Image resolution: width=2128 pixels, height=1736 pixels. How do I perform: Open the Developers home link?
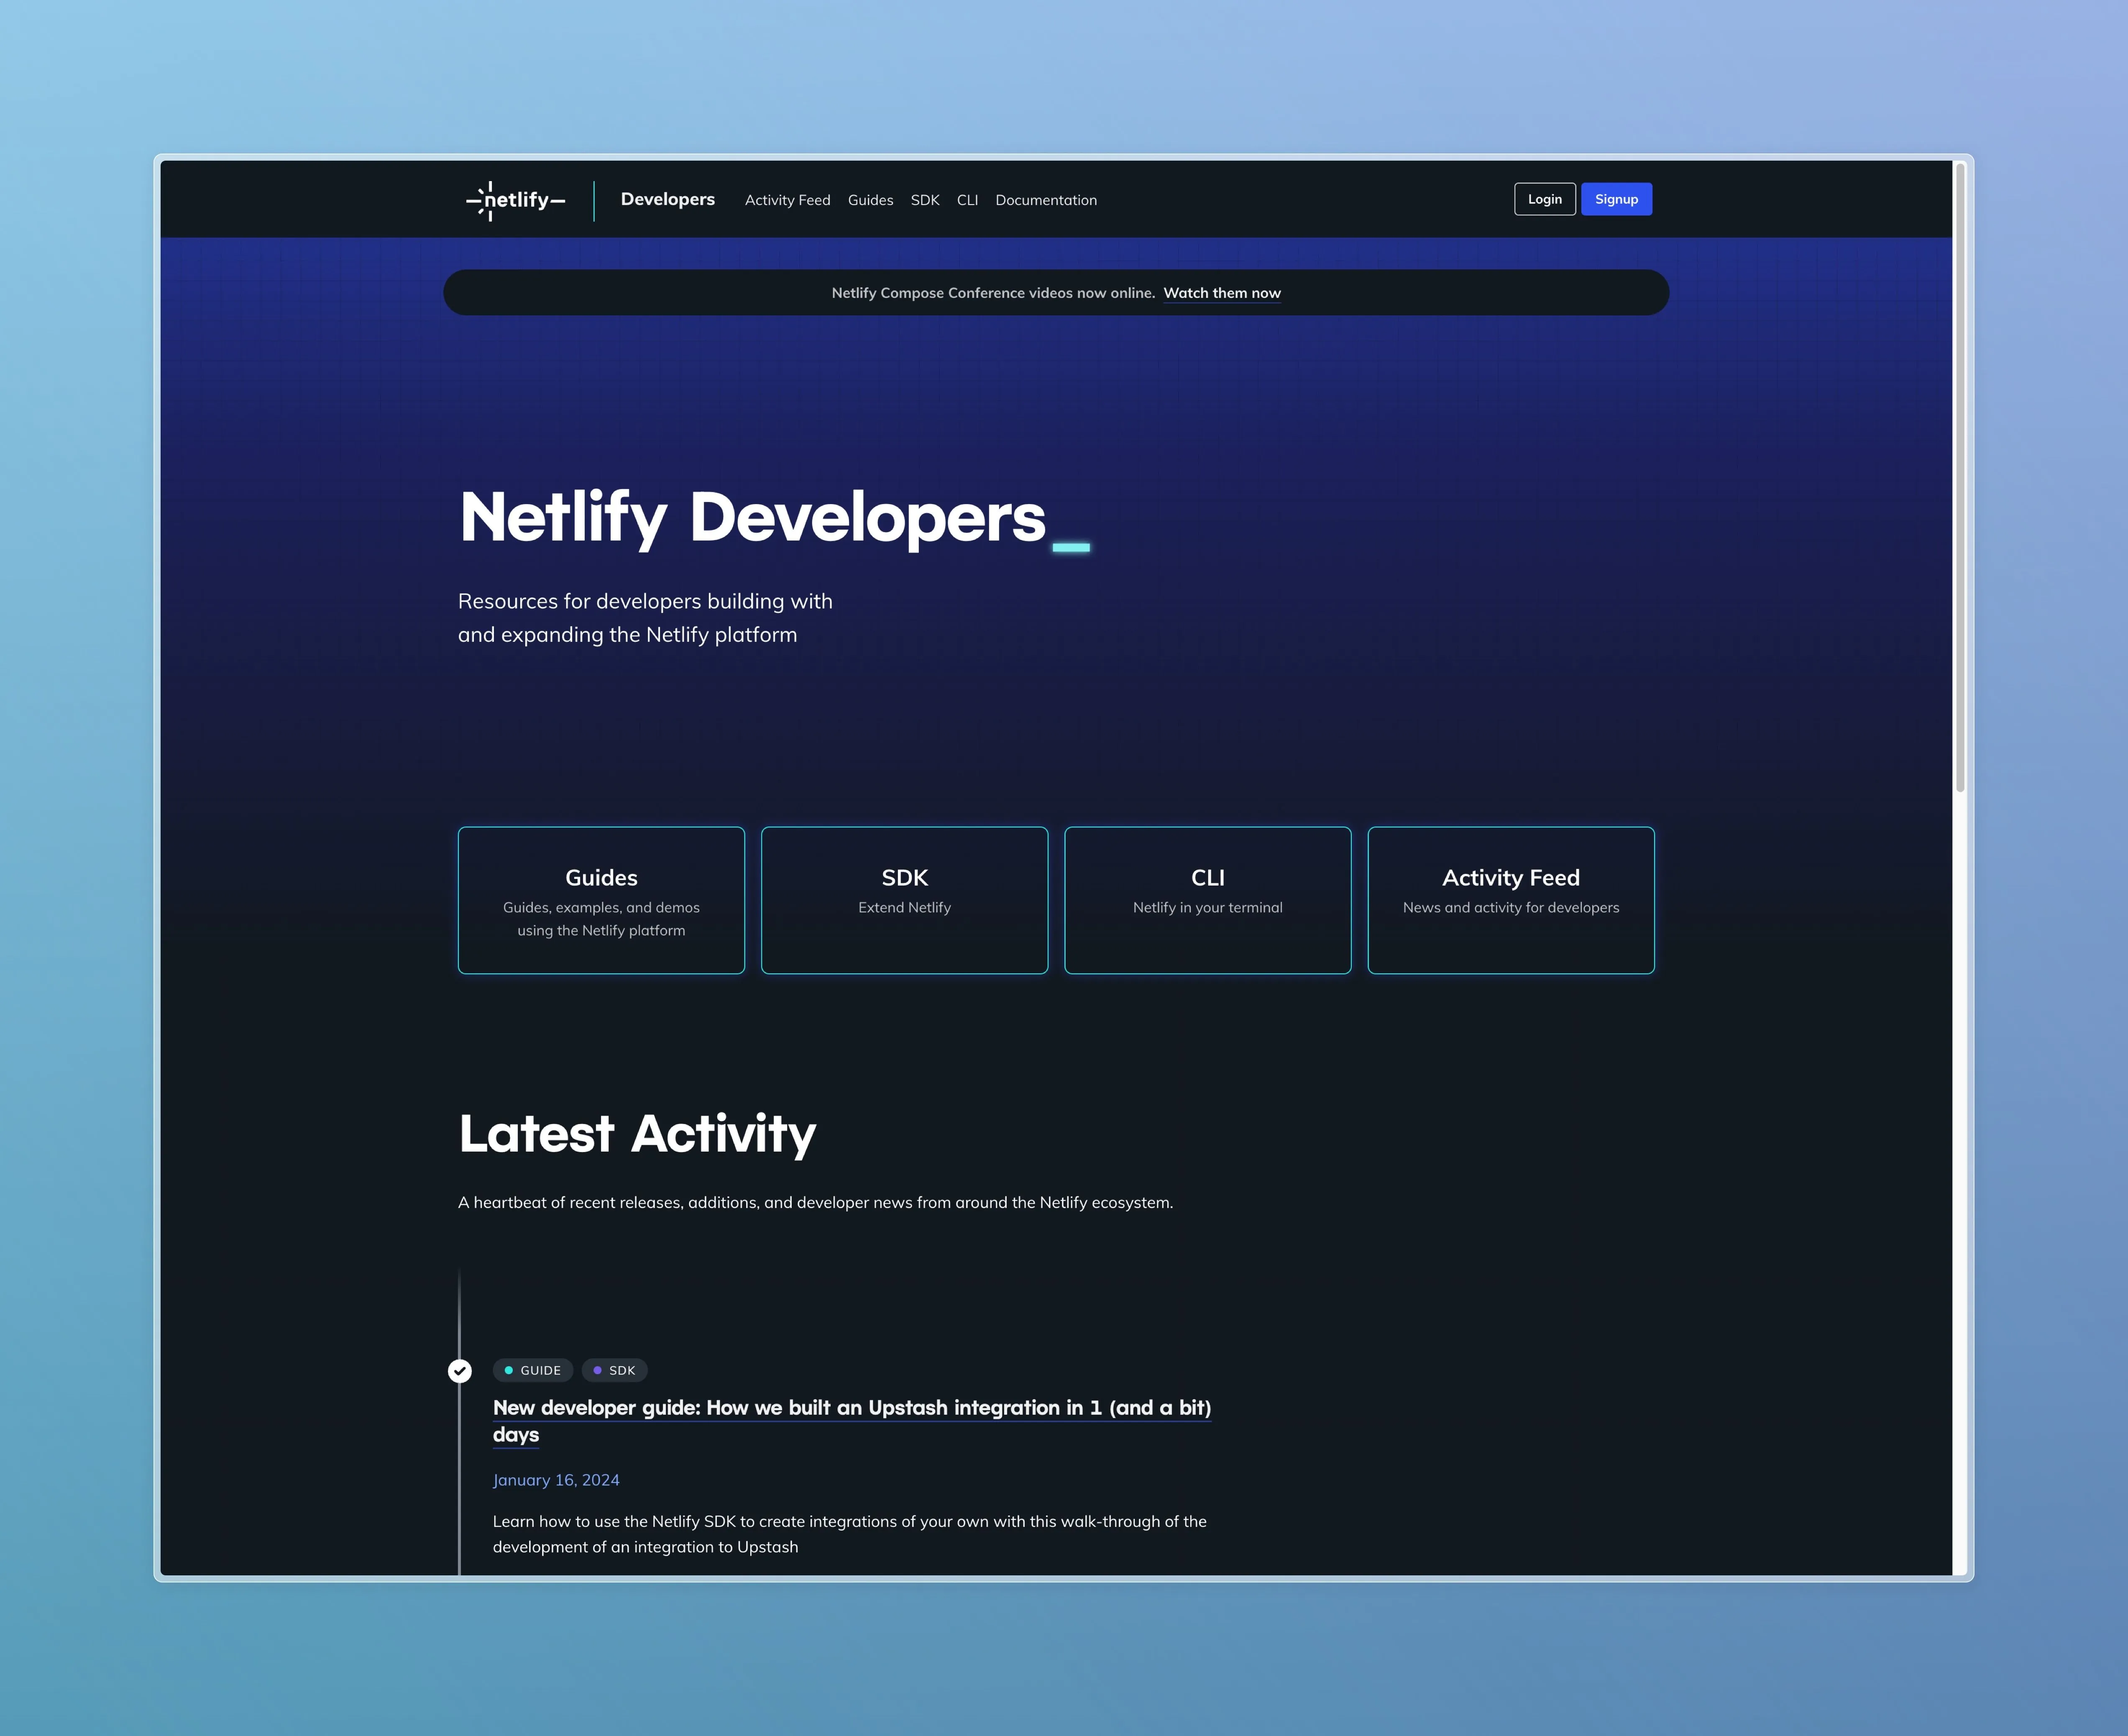click(x=667, y=199)
